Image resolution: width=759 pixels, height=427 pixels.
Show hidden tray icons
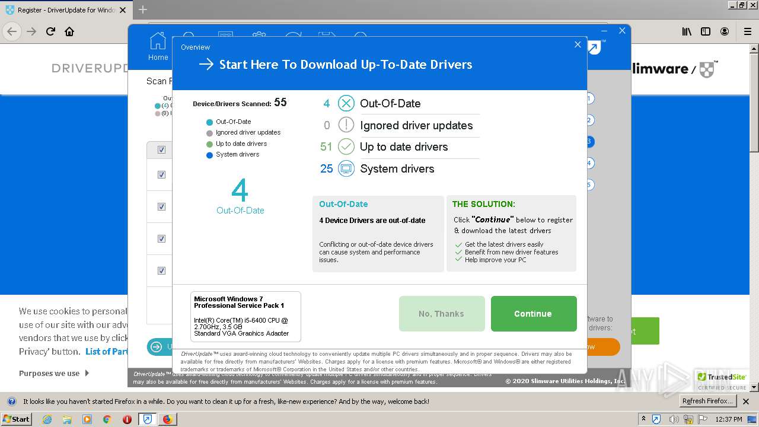pyautogui.click(x=643, y=419)
